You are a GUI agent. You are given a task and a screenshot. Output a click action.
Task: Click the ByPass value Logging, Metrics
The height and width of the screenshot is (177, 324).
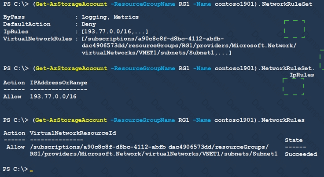(110, 17)
